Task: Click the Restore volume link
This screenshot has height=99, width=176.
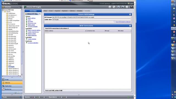Action: (x=32, y=34)
